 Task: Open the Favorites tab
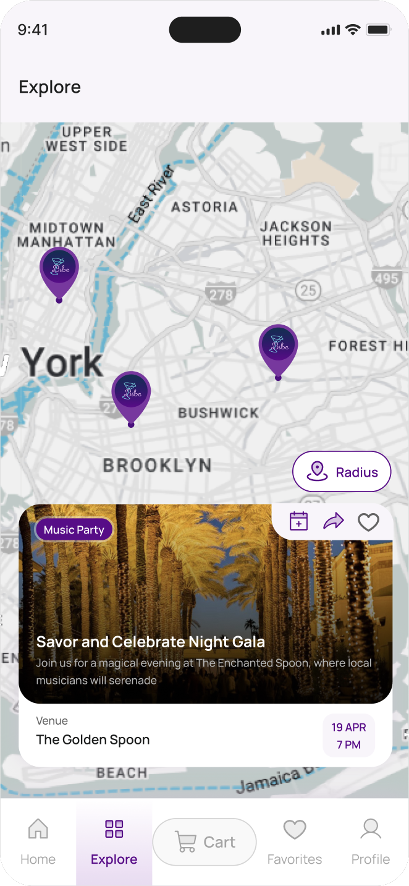pos(295,842)
